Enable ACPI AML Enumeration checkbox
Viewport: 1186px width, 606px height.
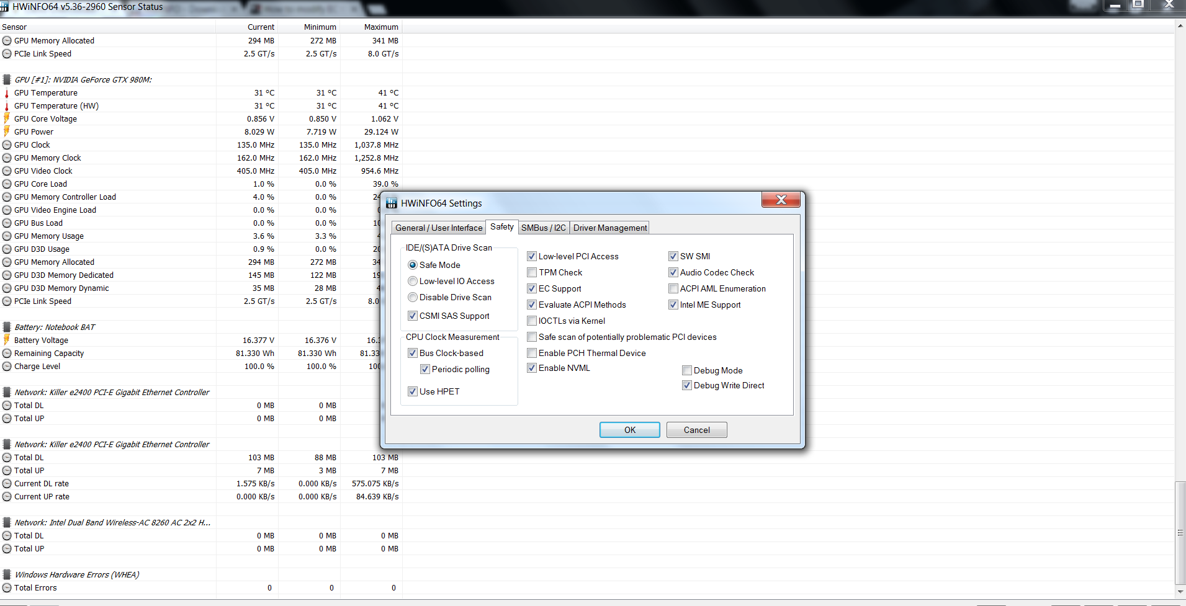click(673, 288)
